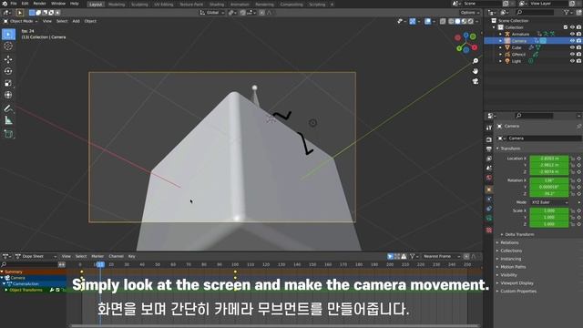This screenshot has width=583, height=328.
Task: Open the Output properties tab
Action: point(489,149)
